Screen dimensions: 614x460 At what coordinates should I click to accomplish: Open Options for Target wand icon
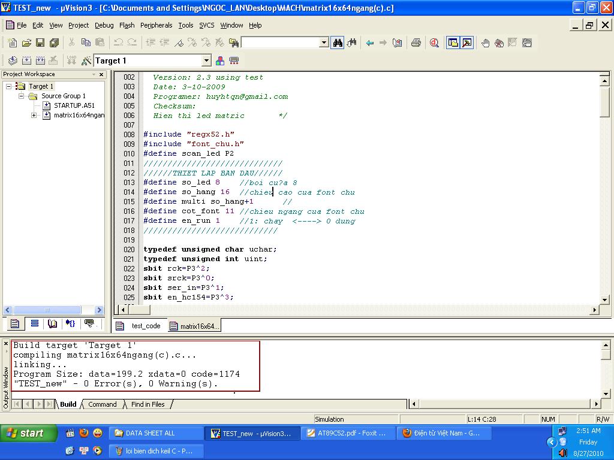click(86, 60)
